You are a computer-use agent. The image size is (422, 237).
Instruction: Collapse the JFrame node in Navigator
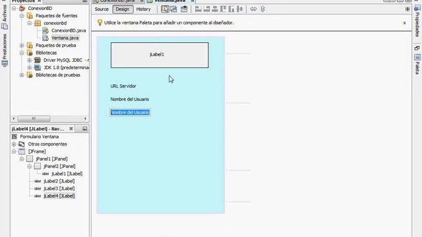(x=14, y=151)
